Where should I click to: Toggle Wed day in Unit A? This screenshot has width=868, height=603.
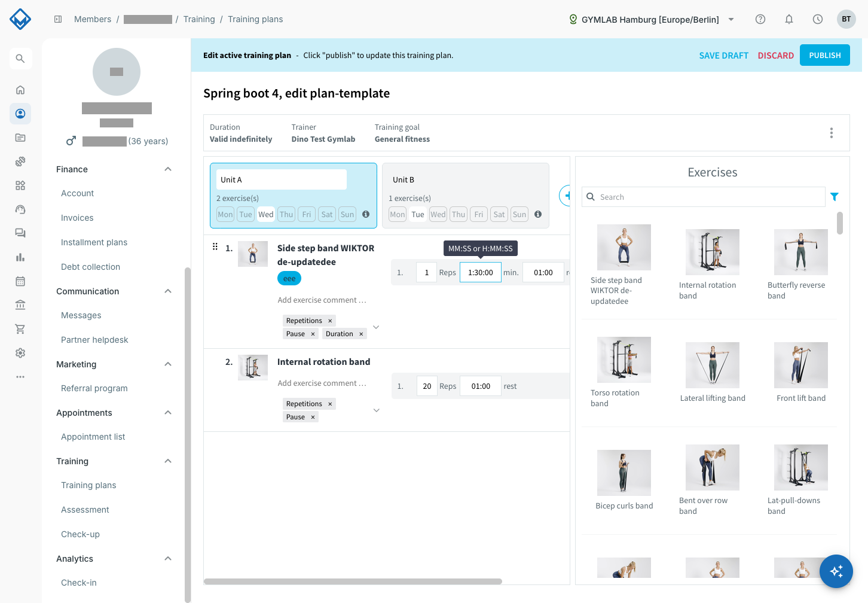[x=266, y=214]
